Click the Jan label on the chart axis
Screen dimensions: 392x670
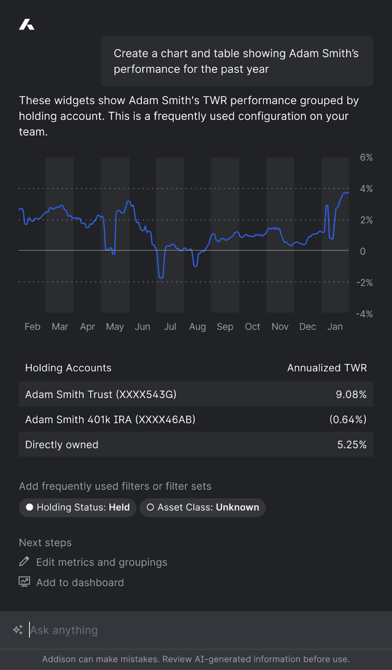click(335, 327)
